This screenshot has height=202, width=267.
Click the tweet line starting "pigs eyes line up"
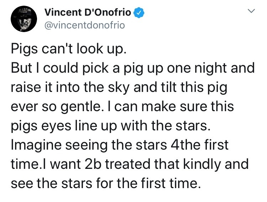tap(111, 126)
